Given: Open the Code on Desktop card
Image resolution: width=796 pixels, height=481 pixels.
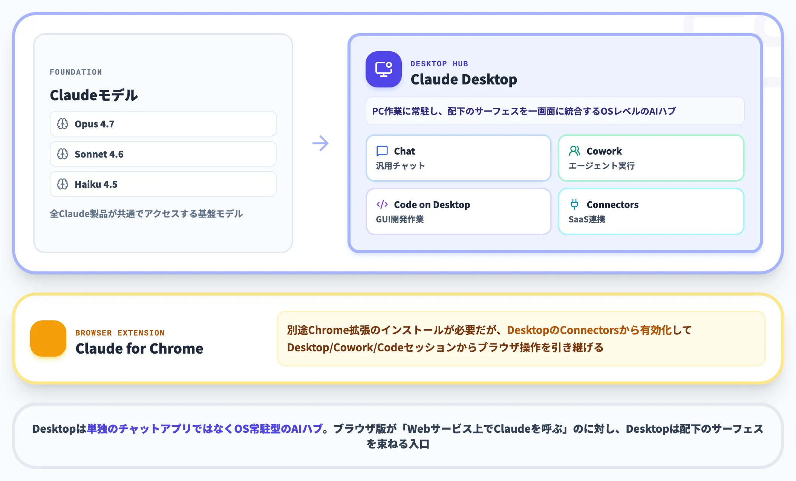Looking at the screenshot, I should point(459,211).
